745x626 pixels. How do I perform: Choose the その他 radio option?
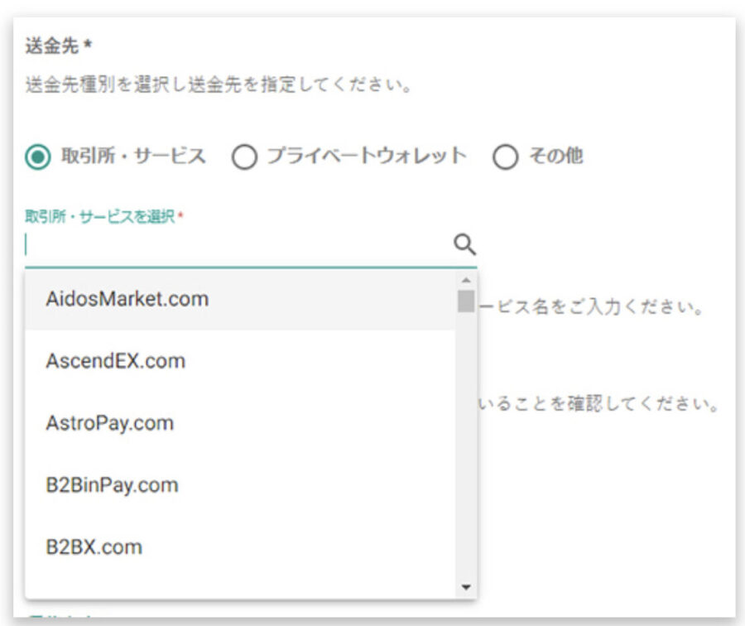pos(506,156)
